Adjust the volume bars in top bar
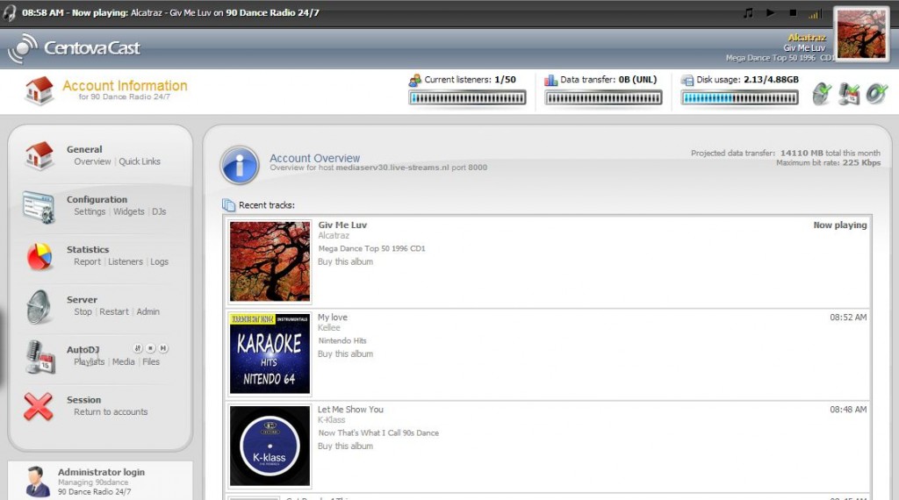The image size is (899, 500). [815, 14]
